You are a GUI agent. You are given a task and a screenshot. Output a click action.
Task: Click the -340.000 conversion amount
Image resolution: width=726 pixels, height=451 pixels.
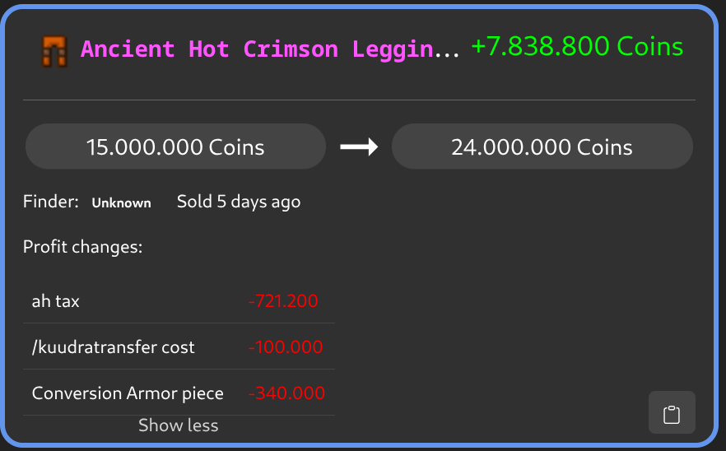tap(286, 393)
